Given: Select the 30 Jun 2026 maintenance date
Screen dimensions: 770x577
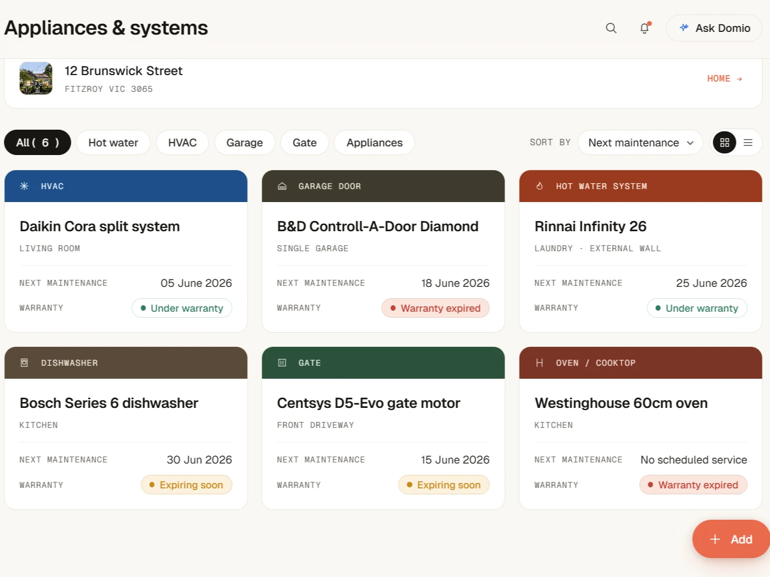Looking at the screenshot, I should pyautogui.click(x=199, y=460).
